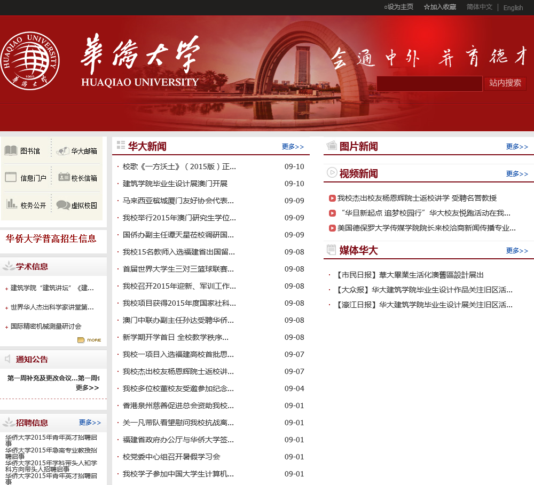This screenshot has height=485, width=534.
Task: Open news 福建省政府办公厅与华侨大学签
Action: 178,440
